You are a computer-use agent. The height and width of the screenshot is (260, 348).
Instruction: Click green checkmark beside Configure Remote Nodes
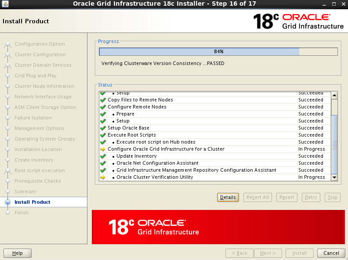(x=103, y=107)
